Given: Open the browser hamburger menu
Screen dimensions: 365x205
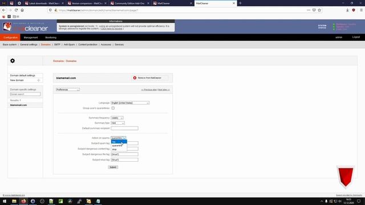Looking at the screenshot, I should pos(361,10).
